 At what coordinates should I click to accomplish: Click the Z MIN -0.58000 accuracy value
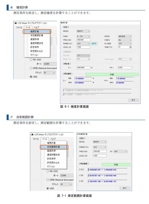83,79
